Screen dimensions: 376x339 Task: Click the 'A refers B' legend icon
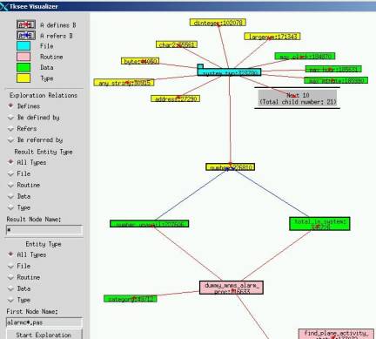[26, 36]
